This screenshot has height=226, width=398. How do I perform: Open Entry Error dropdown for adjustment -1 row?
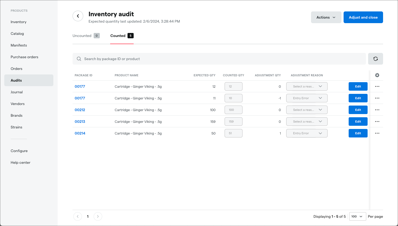point(307,98)
